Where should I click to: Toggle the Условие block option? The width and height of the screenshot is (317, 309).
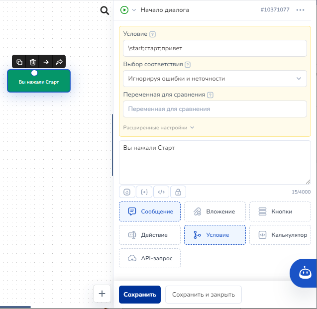click(x=214, y=235)
